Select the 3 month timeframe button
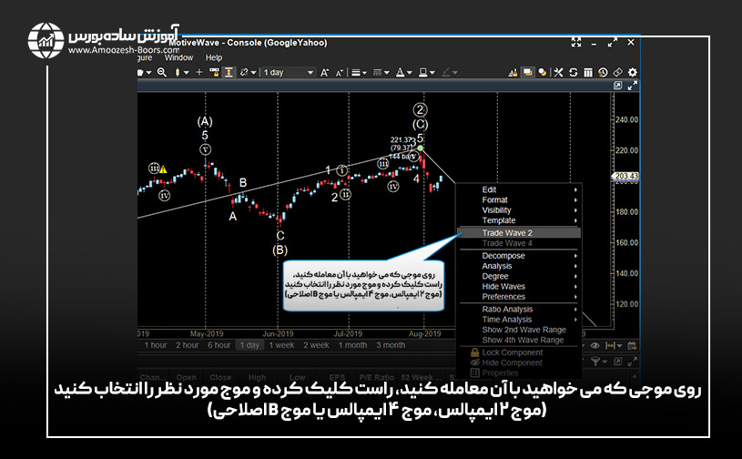This screenshot has height=459, width=742. pyautogui.click(x=391, y=345)
